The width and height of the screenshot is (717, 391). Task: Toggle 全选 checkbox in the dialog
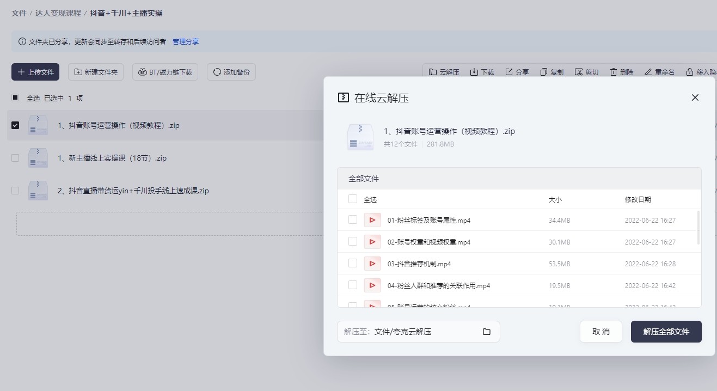tap(353, 199)
